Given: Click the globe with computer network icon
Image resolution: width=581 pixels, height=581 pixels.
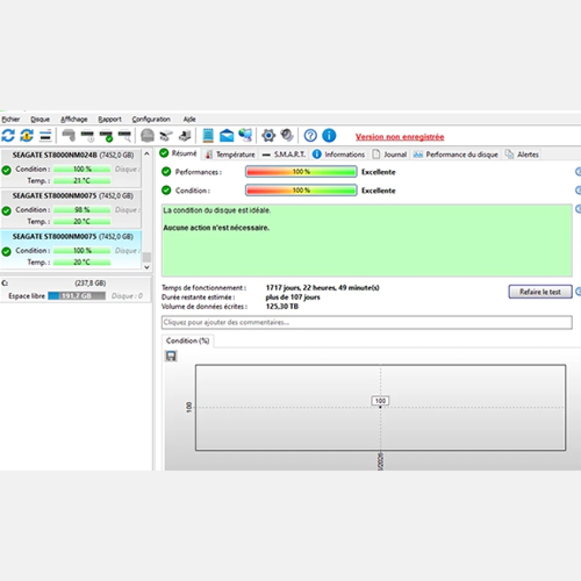Looking at the screenshot, I should point(246,135).
